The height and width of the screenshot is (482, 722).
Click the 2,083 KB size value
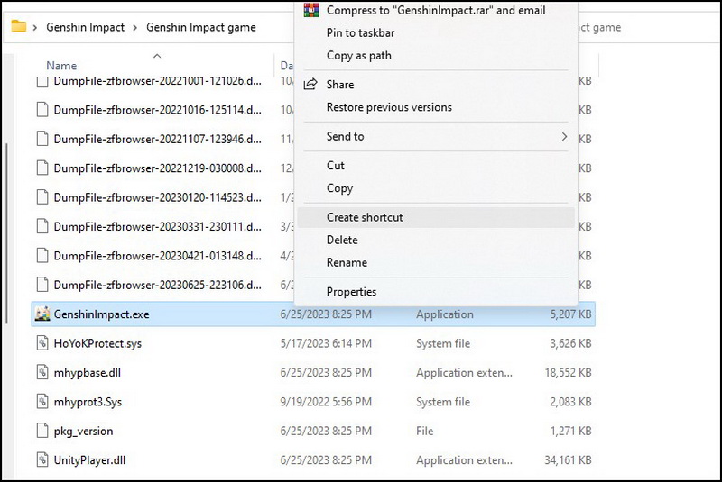click(x=571, y=402)
